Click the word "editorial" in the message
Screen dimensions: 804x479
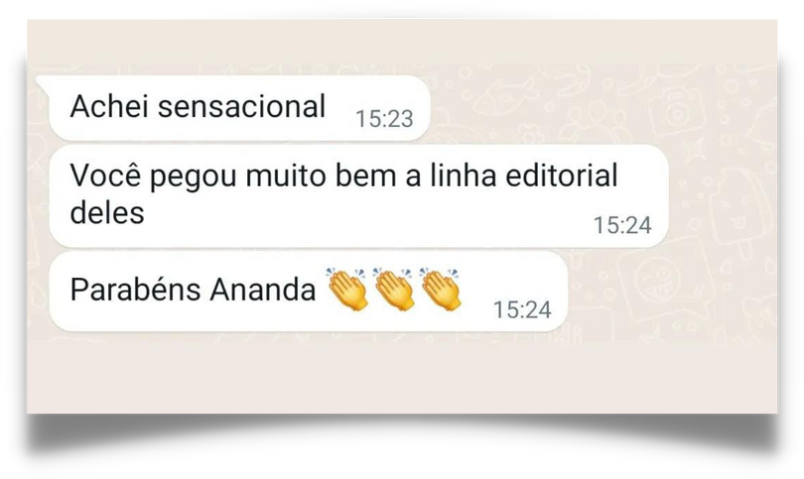coord(562,176)
